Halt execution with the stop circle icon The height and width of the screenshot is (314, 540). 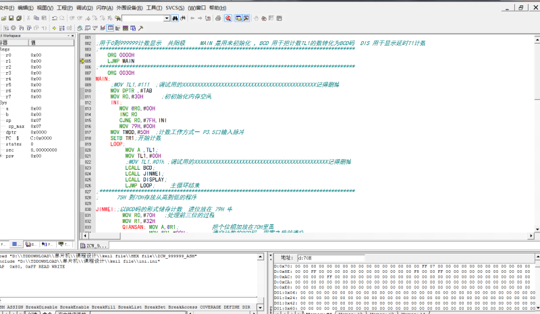coord(13,28)
